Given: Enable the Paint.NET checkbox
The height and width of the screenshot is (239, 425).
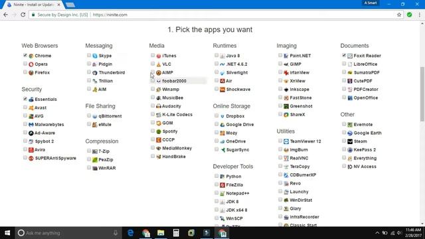Looking at the screenshot, I should pos(280,55).
